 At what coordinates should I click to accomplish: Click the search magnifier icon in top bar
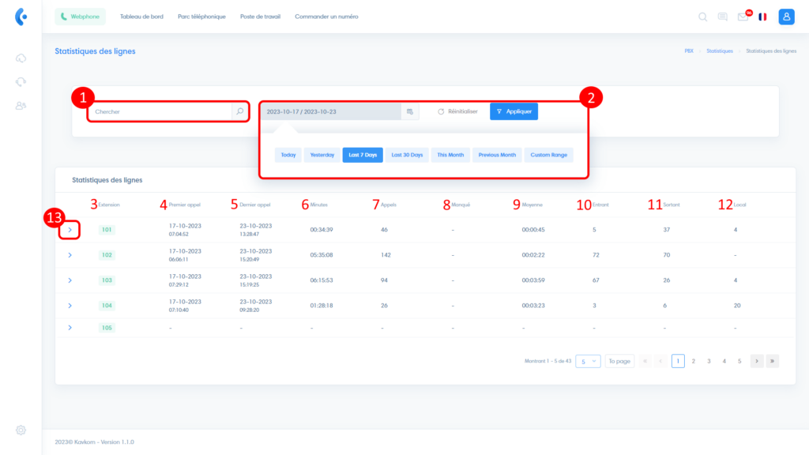pyautogui.click(x=703, y=17)
